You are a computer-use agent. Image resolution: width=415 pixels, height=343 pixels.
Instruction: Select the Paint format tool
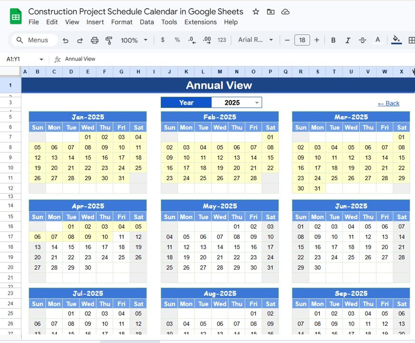point(109,40)
